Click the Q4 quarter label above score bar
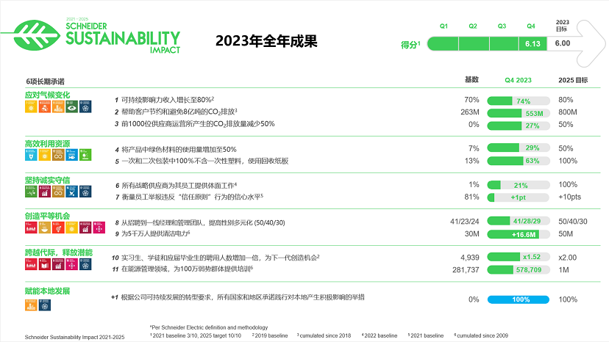 (531, 26)
